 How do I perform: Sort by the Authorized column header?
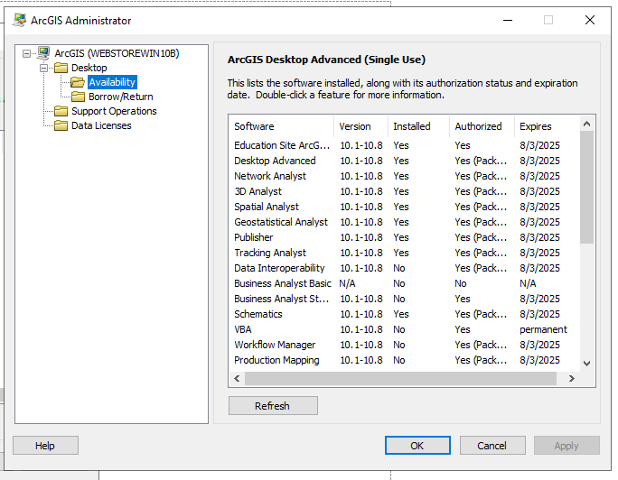click(482, 126)
